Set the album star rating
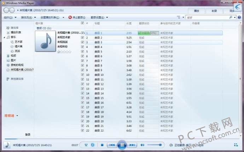This screenshot has height=152, width=244. point(64,52)
